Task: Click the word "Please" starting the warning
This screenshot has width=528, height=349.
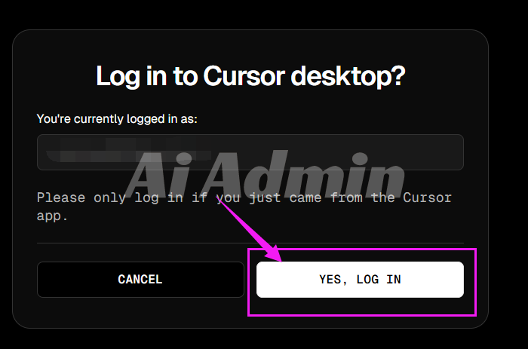Action: (61, 197)
